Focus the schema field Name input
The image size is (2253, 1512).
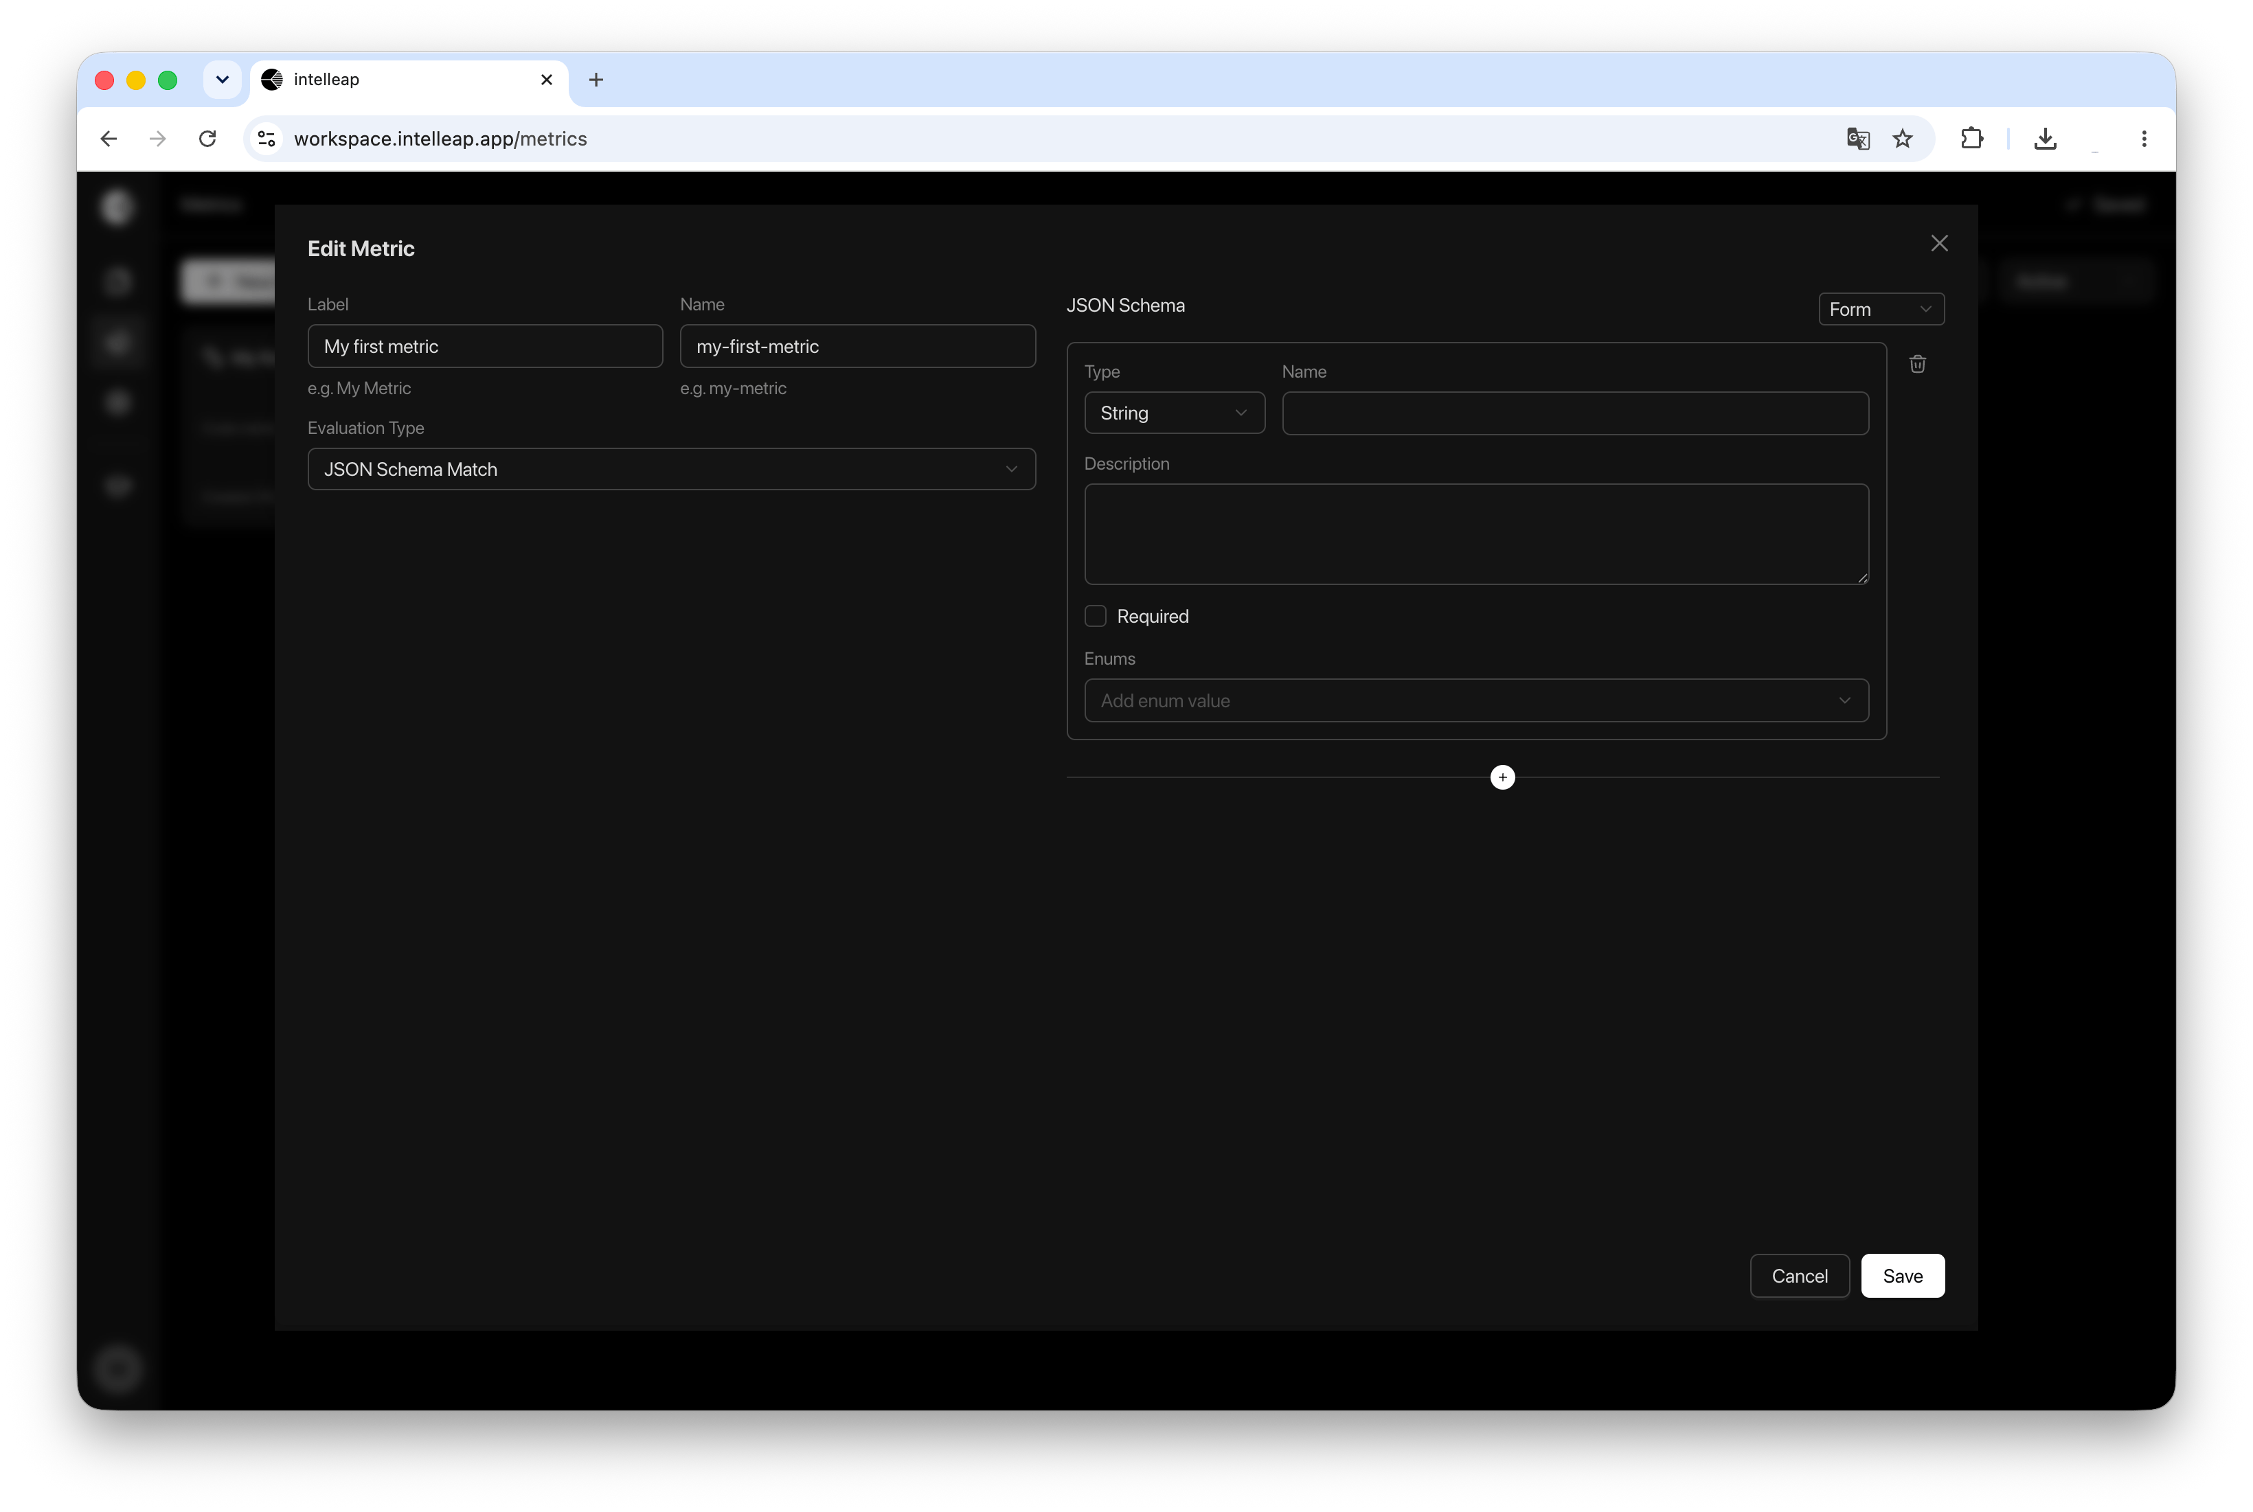(x=1575, y=413)
